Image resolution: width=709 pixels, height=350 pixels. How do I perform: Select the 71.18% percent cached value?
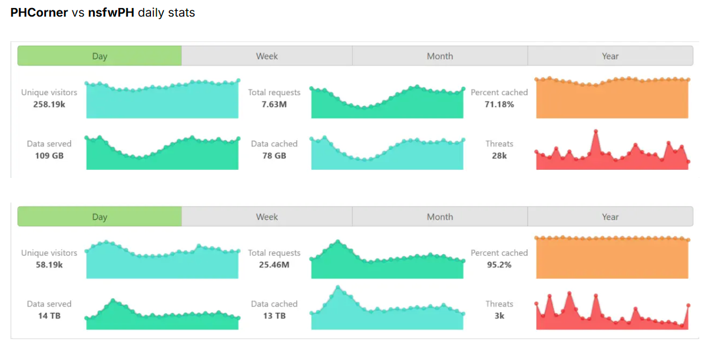[499, 104]
